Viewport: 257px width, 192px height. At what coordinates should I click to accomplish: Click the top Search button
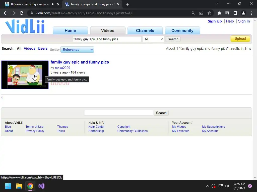(173, 39)
